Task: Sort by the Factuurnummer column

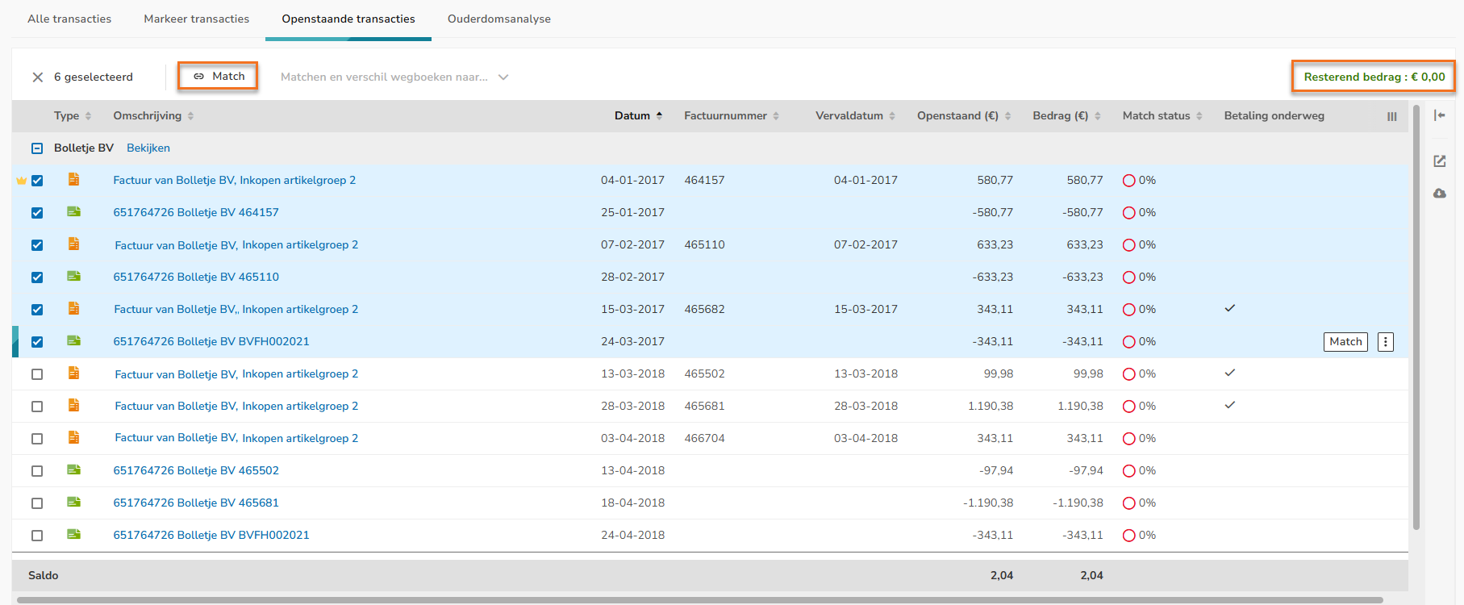Action: 732,116
